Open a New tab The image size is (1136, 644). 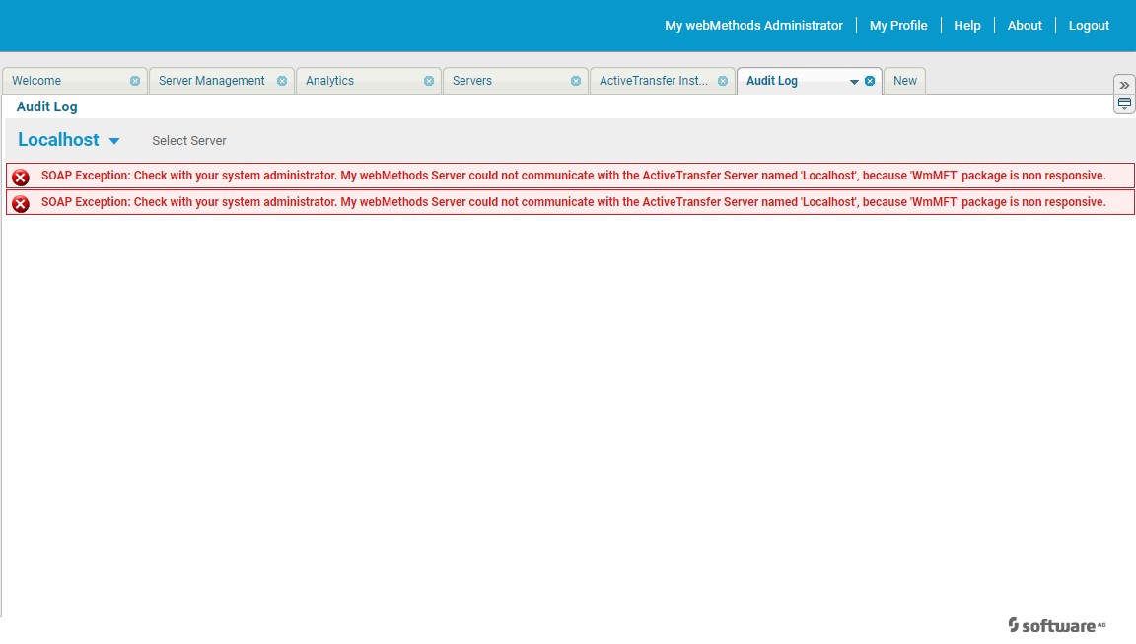tap(905, 81)
